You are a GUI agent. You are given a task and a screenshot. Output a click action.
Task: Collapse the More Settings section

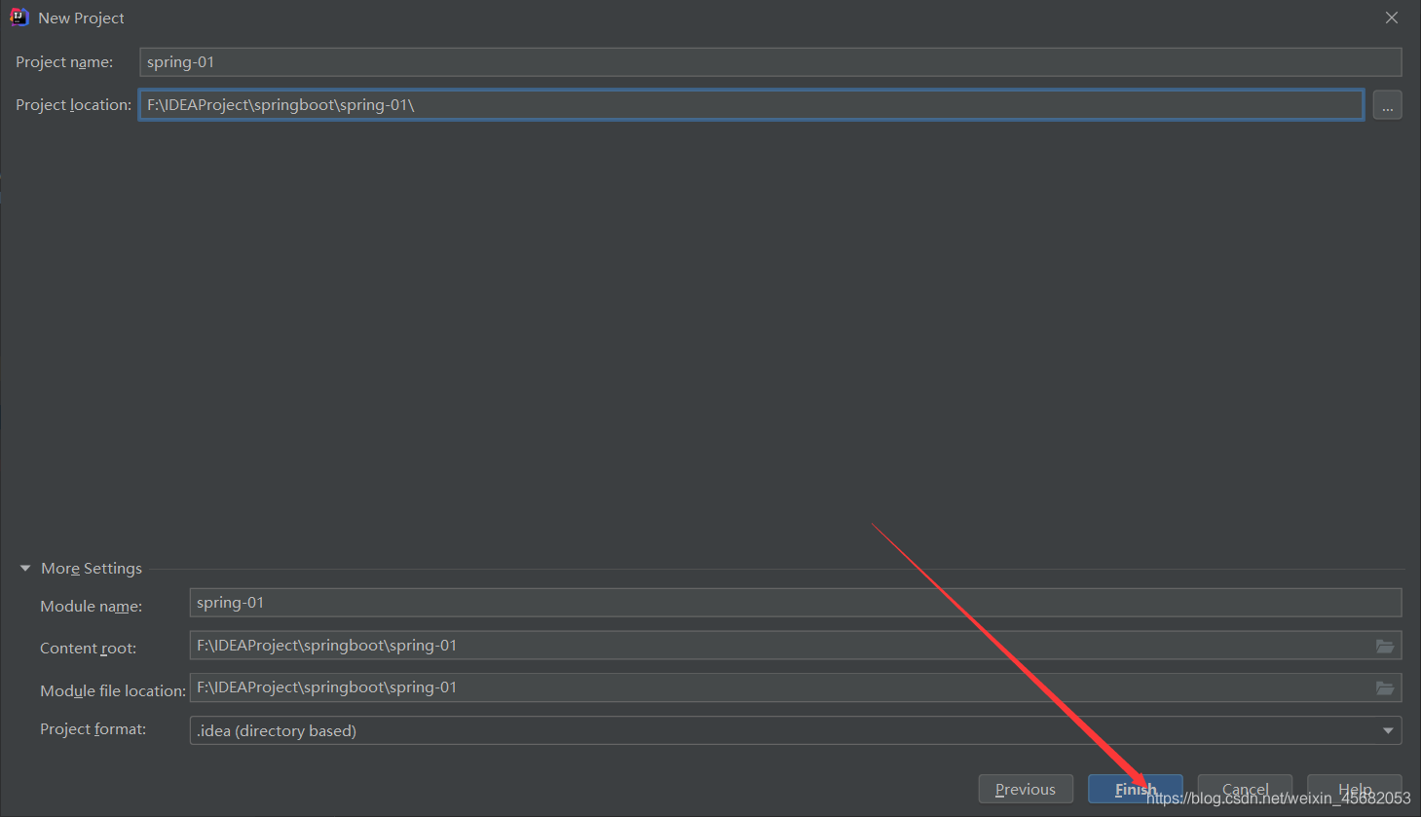(x=25, y=569)
